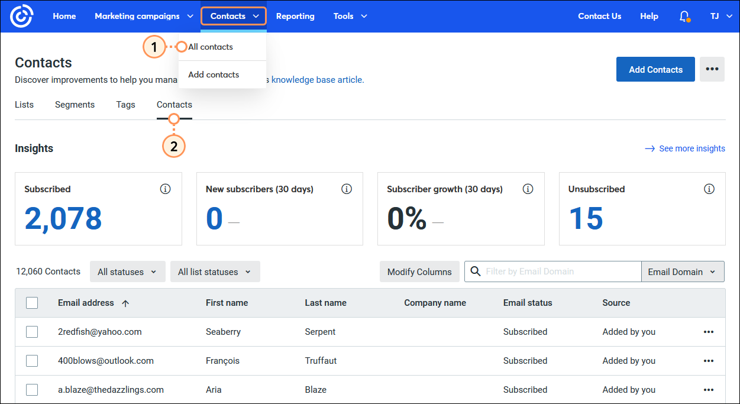Open Reporting in the top navigation
Screen dimensions: 740x404
[295, 17]
